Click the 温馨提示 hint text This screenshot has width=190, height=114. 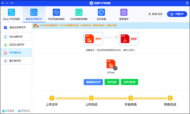(111, 50)
